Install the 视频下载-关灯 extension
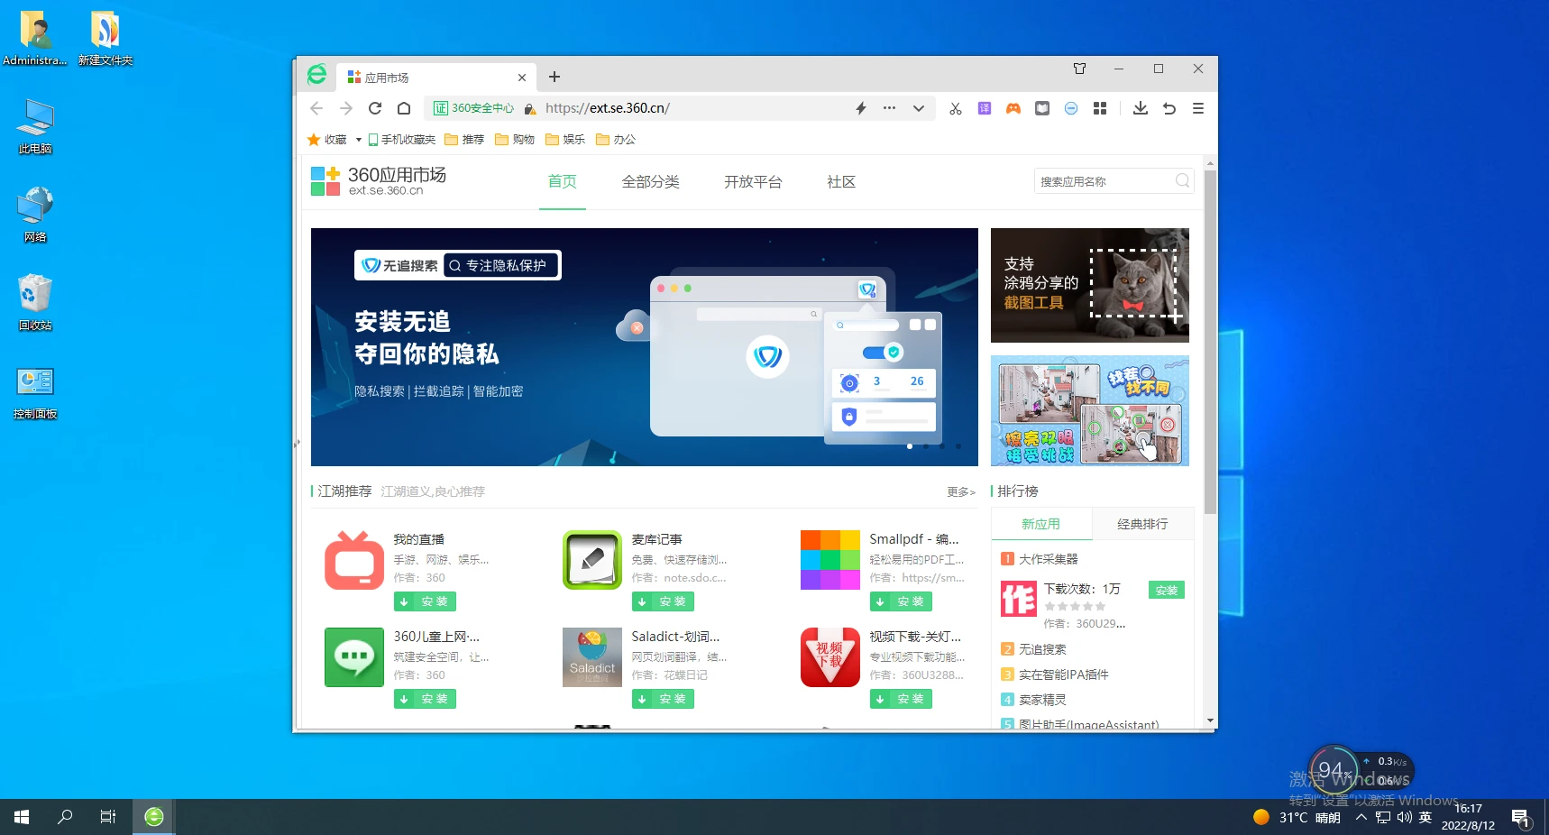Viewport: 1549px width, 835px height. click(x=901, y=699)
